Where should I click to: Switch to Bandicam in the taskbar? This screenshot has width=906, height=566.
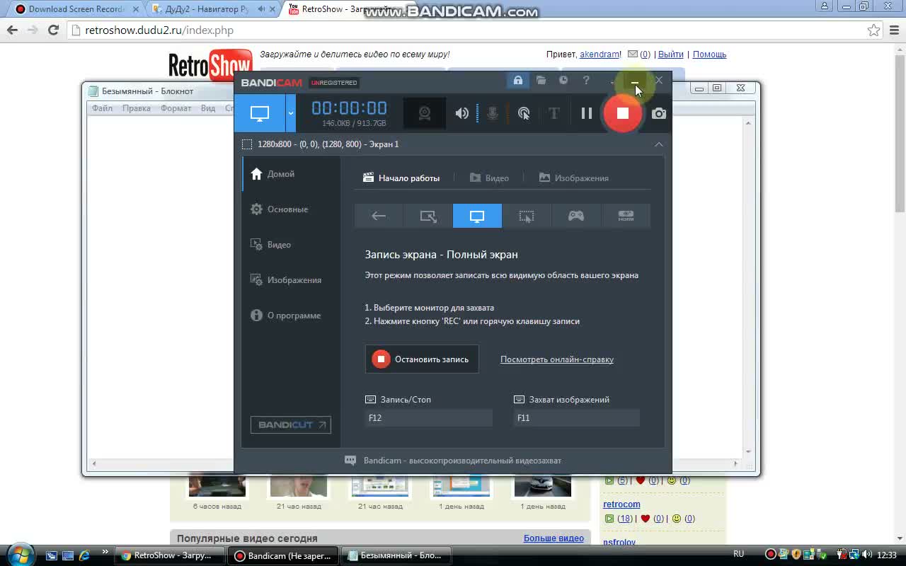(284, 555)
